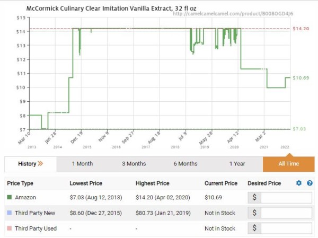Viewport: 318px width, 238px height.
Task: Click the Third Party New desired price field
Action: (x=286, y=213)
